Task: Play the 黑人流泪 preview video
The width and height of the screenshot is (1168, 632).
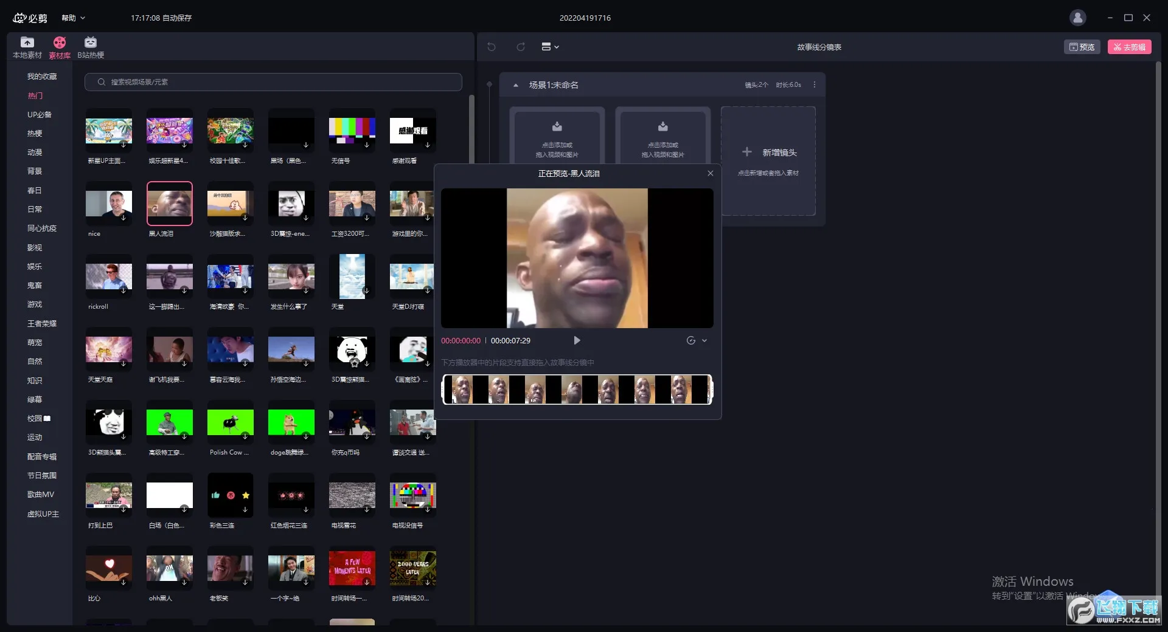Action: tap(577, 341)
